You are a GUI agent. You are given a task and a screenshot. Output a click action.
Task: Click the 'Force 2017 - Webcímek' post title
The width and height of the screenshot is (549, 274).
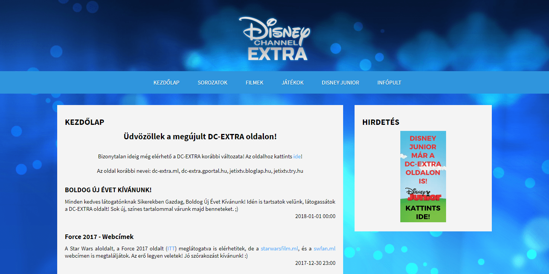(99, 237)
